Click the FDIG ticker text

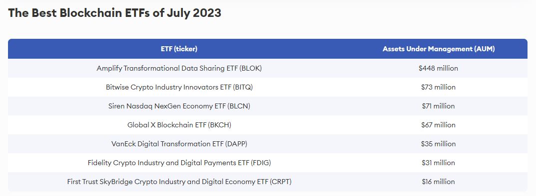click(261, 163)
